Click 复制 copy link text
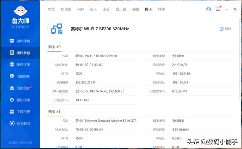242x149 pixels. pos(228,29)
